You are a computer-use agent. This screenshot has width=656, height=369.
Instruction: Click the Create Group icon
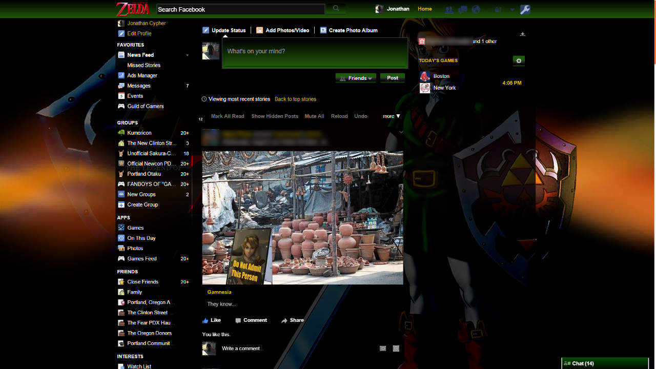point(121,204)
